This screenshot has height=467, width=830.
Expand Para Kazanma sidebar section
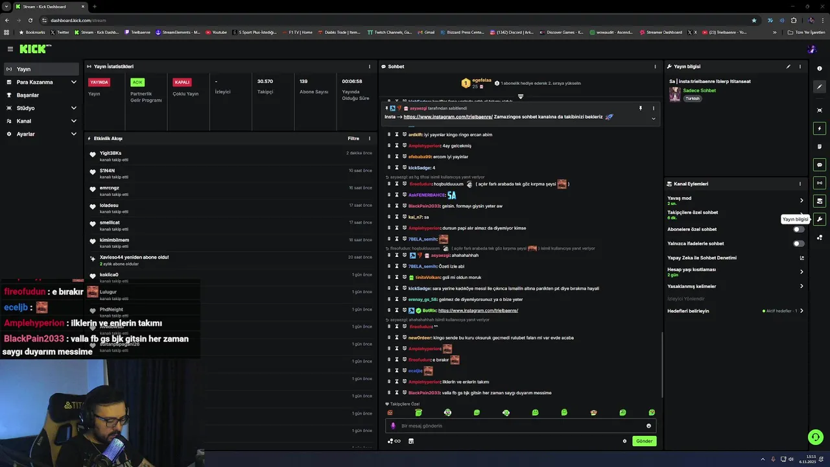pos(41,82)
